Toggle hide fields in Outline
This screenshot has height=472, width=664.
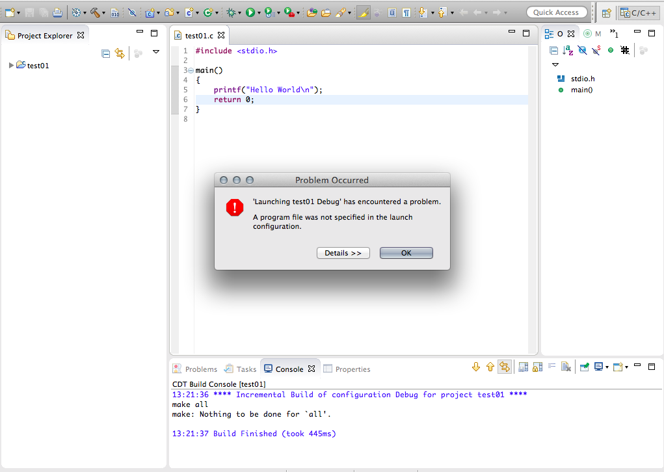point(582,51)
